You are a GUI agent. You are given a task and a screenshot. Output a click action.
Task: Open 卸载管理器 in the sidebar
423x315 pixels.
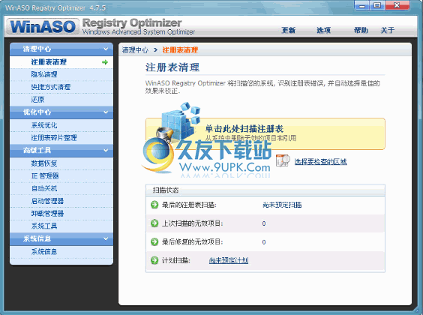click(61, 214)
